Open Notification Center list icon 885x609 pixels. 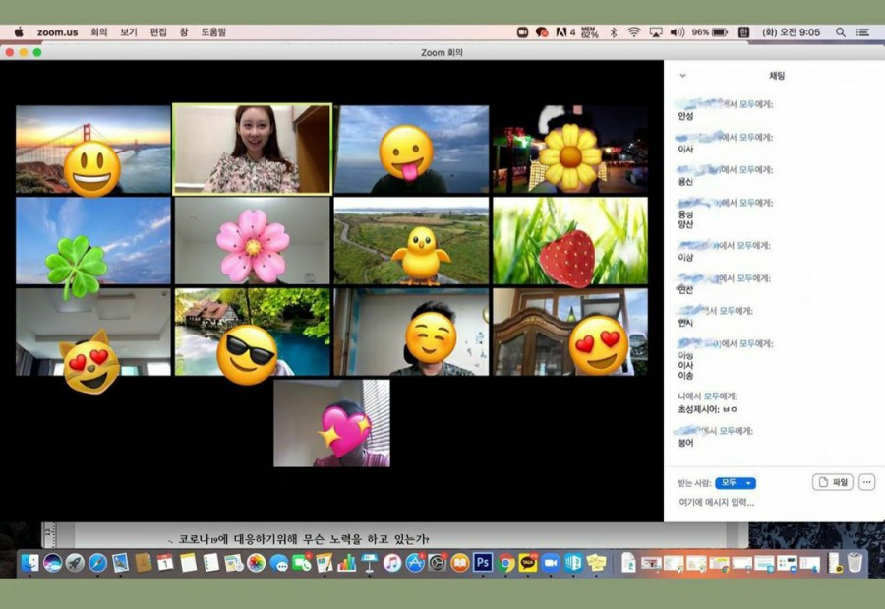[862, 32]
